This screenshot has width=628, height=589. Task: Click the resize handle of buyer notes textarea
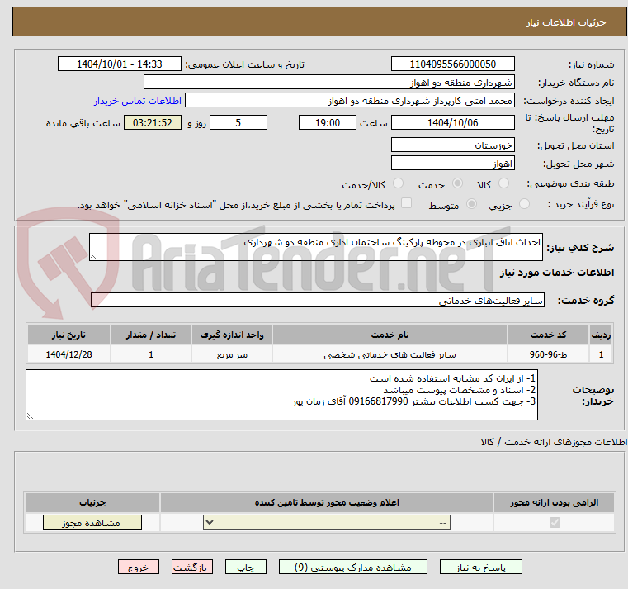pos(30,416)
